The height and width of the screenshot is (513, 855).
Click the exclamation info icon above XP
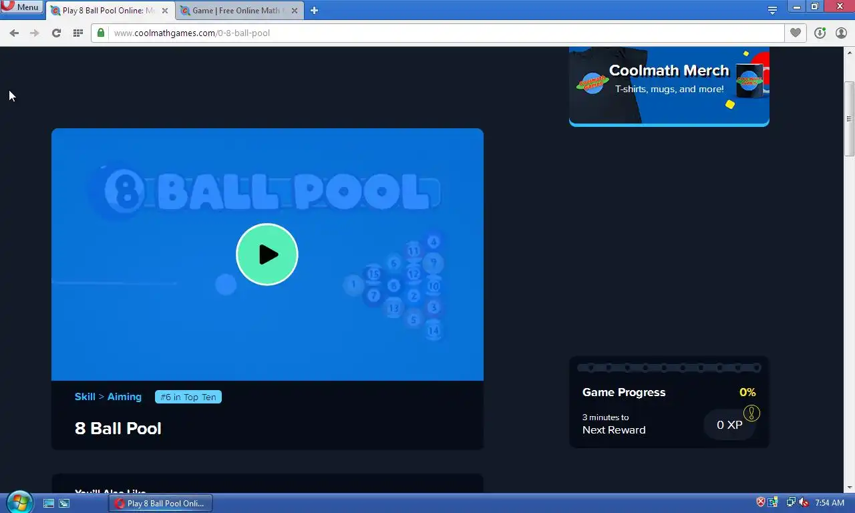click(751, 413)
